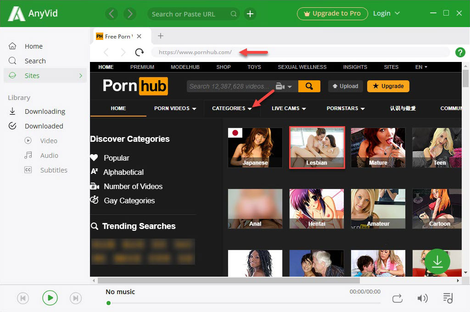
Task: Open the green question mark help icon
Action: (460, 52)
